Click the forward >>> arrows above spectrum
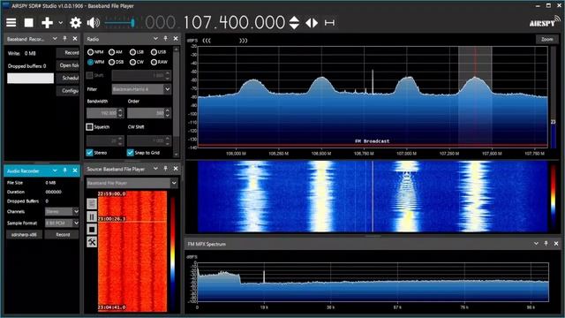The image size is (565, 318). [x=244, y=41]
